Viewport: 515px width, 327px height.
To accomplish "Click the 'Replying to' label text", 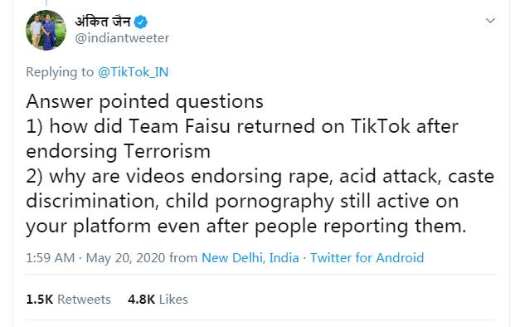I will tap(60, 72).
